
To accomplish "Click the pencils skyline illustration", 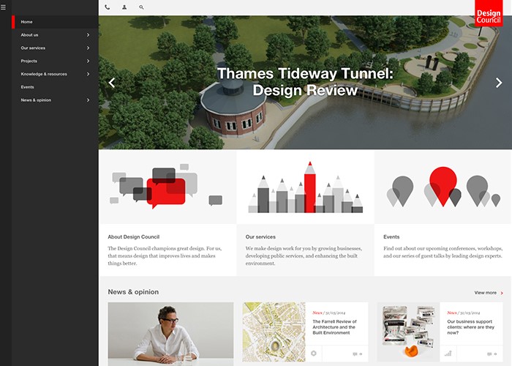I will click(305, 187).
